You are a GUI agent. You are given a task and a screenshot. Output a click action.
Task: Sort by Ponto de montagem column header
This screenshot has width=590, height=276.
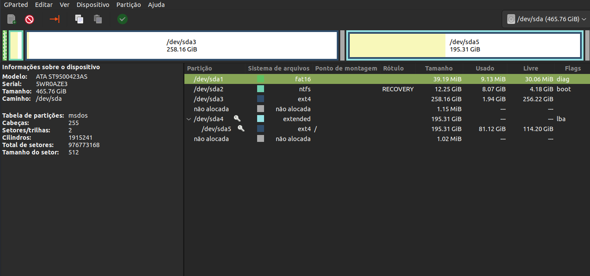346,68
